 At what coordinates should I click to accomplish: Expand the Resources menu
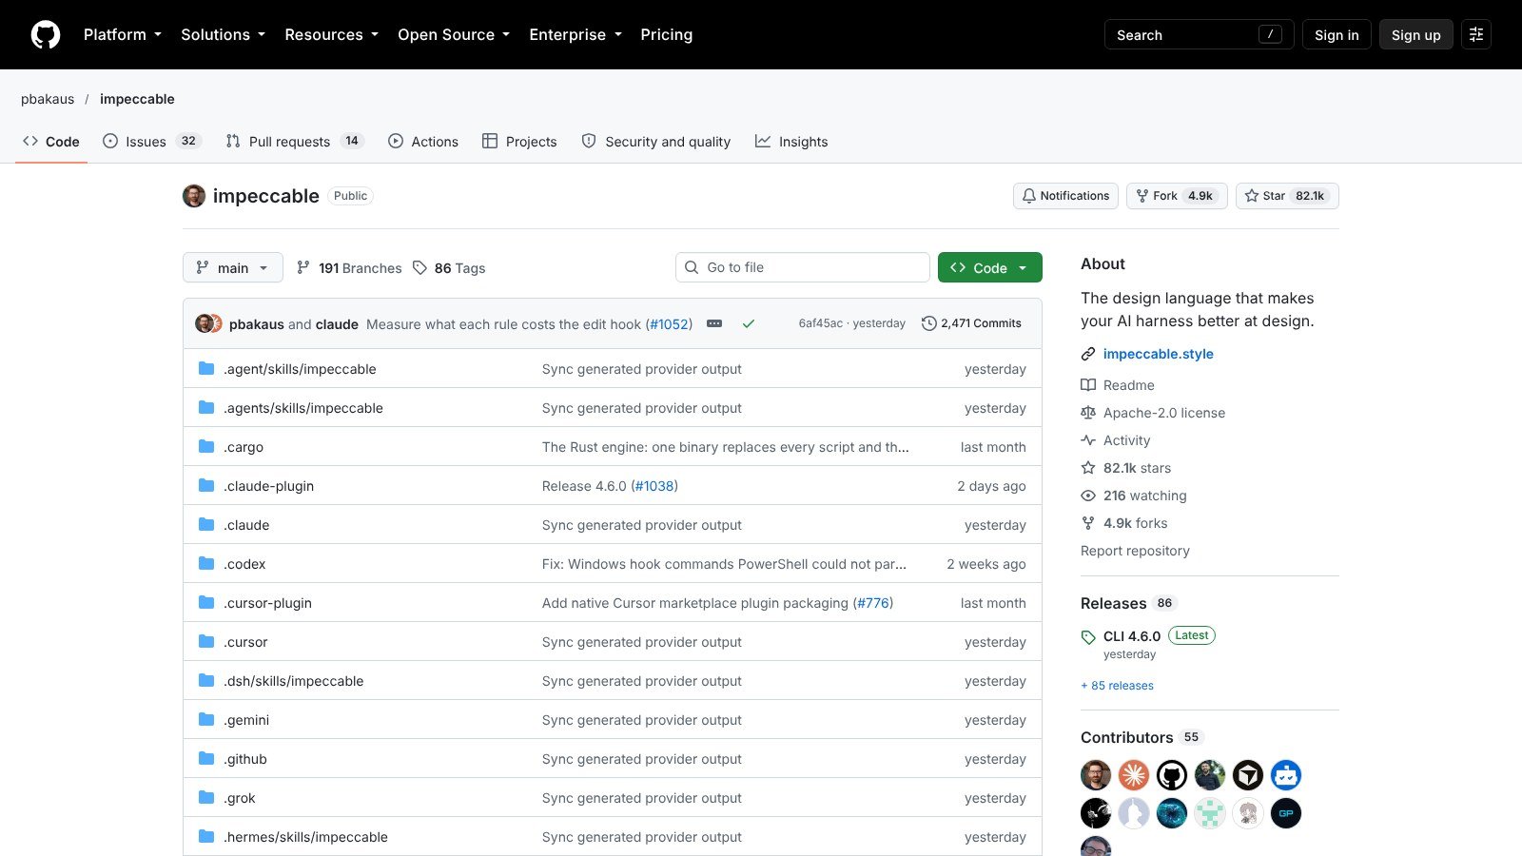pos(332,34)
